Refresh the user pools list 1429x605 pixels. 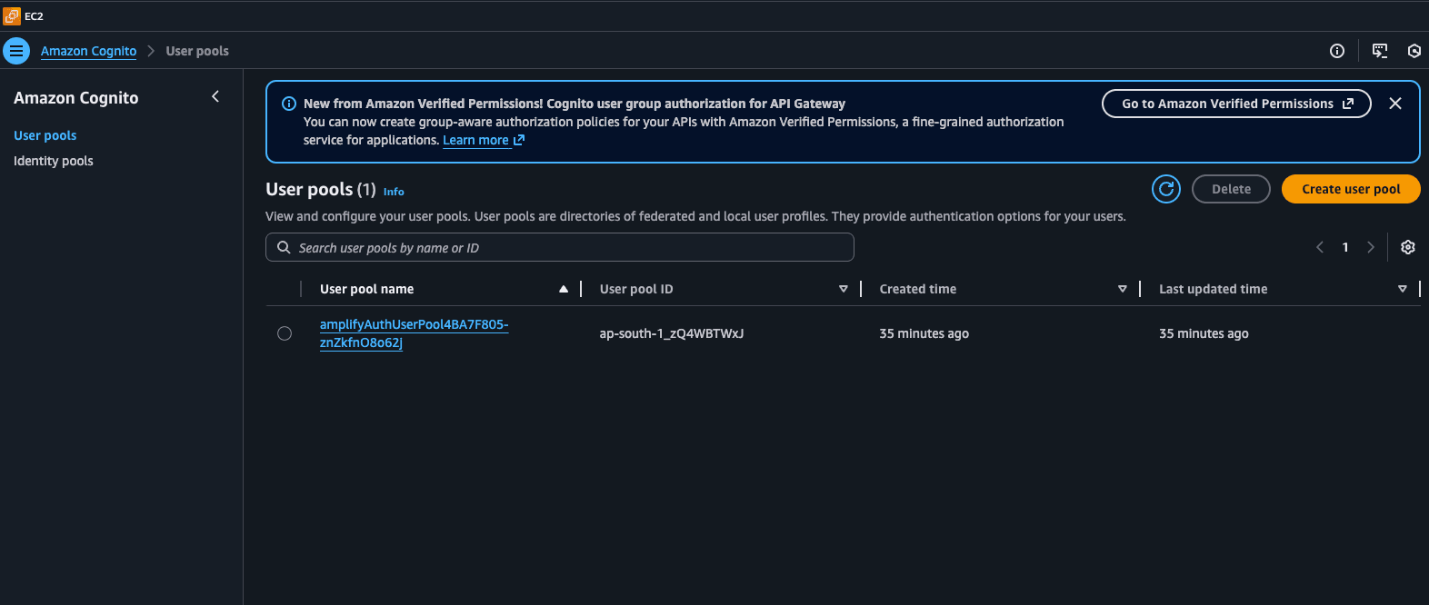tap(1165, 189)
